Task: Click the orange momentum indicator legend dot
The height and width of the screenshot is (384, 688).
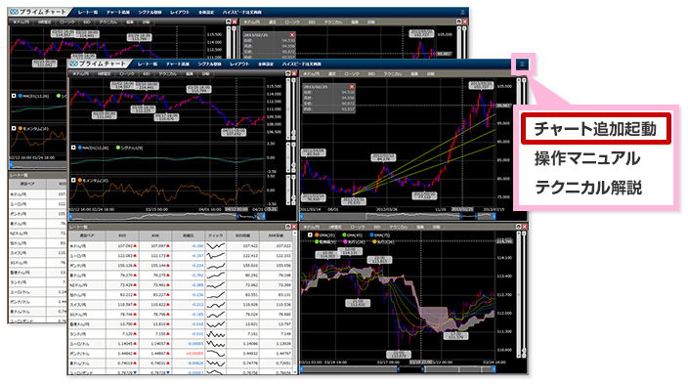Action: (80, 181)
